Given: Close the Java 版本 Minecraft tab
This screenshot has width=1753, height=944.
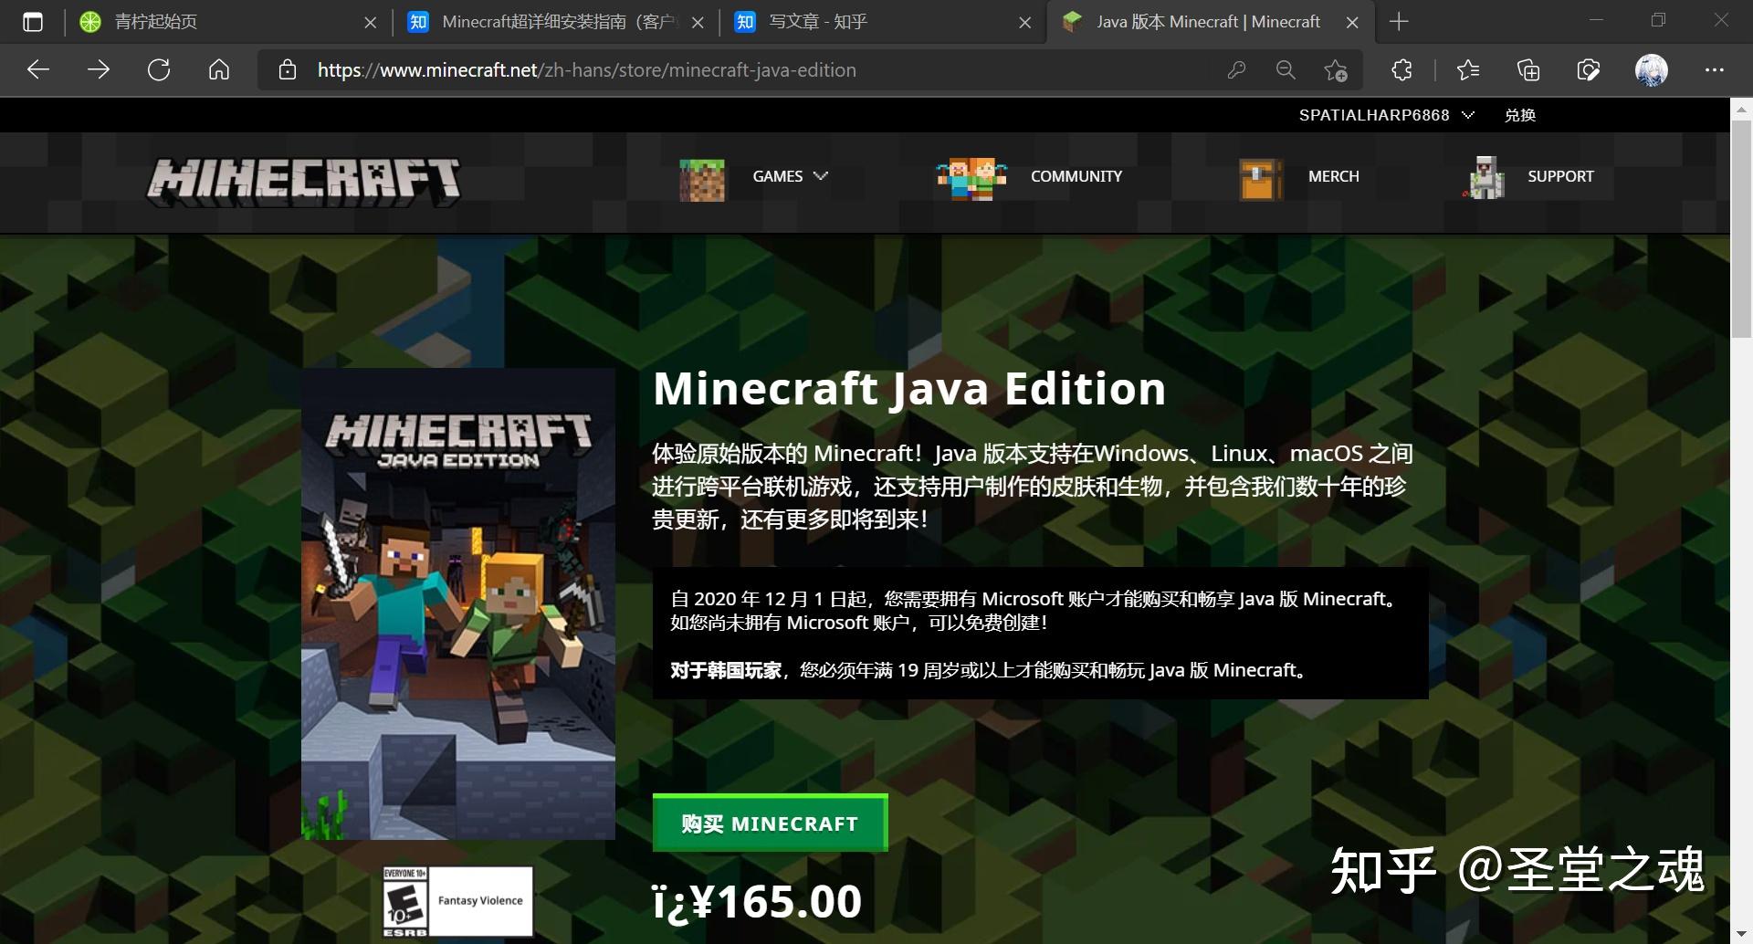Looking at the screenshot, I should 1352,23.
